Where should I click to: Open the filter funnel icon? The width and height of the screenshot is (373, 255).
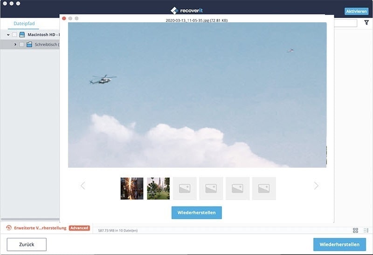pyautogui.click(x=366, y=22)
